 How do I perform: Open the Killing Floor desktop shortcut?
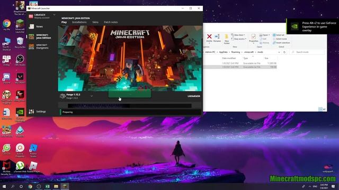pos(20,96)
